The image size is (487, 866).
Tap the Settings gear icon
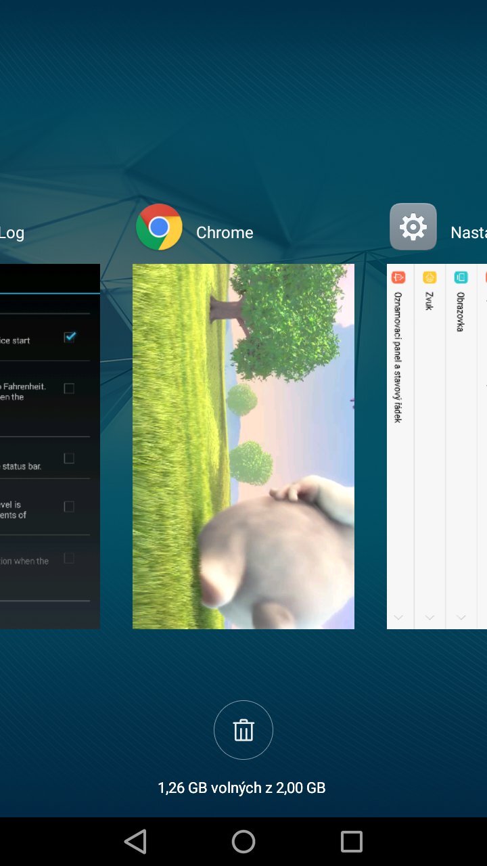413,227
